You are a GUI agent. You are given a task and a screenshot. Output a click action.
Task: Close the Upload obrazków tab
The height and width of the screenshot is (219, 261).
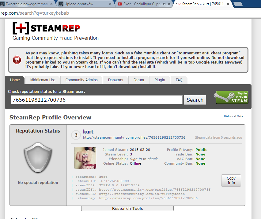[110, 4]
